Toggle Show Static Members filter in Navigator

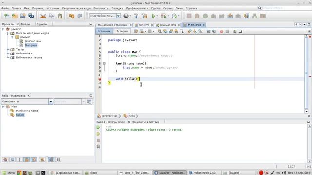click(19, 159)
